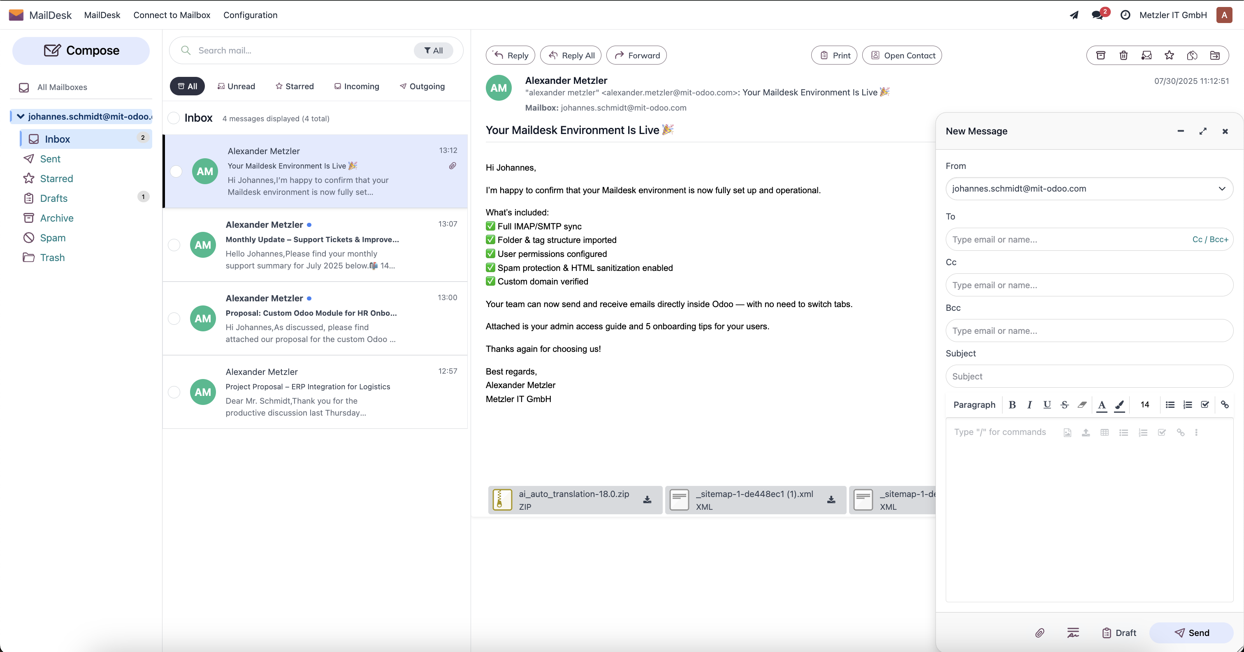
Task: Click the Reply All button
Action: [x=571, y=55]
